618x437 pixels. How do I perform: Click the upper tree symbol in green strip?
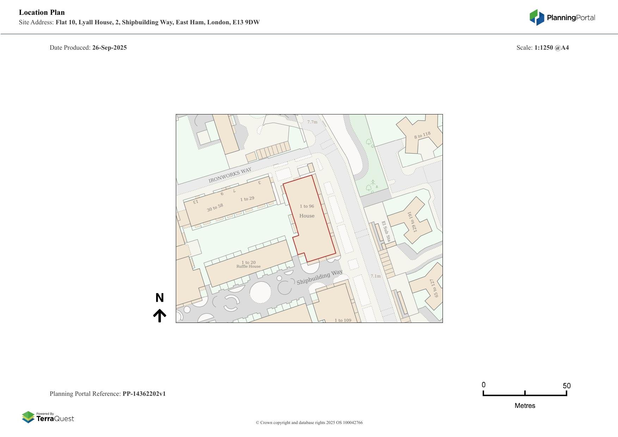tap(369, 142)
